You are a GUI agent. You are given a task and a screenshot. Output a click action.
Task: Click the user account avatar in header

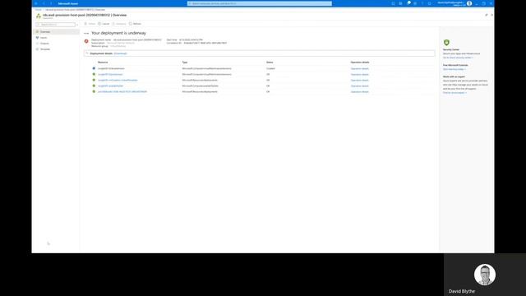469,3
